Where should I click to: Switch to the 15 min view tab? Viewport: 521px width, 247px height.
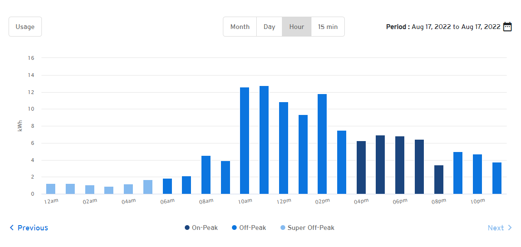click(328, 27)
